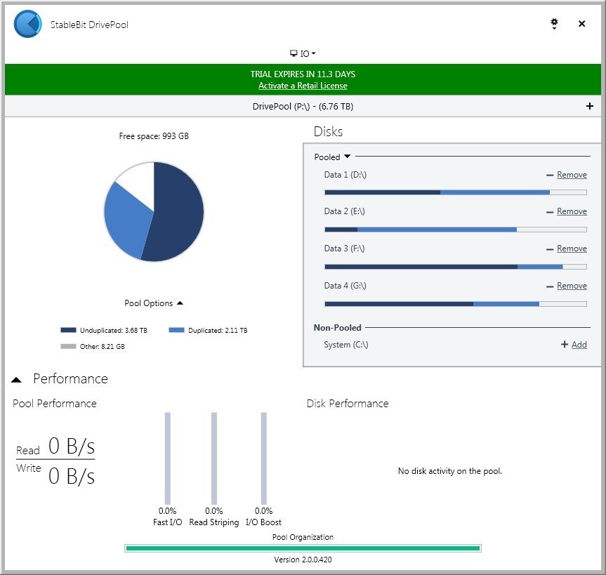Click the Pool Performance heading

coord(55,404)
